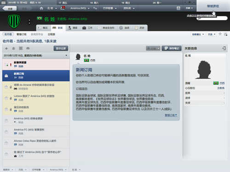Click the list view icon in inbox toolbar
This screenshot has width=230, height=172.
pyautogui.click(x=21, y=48)
